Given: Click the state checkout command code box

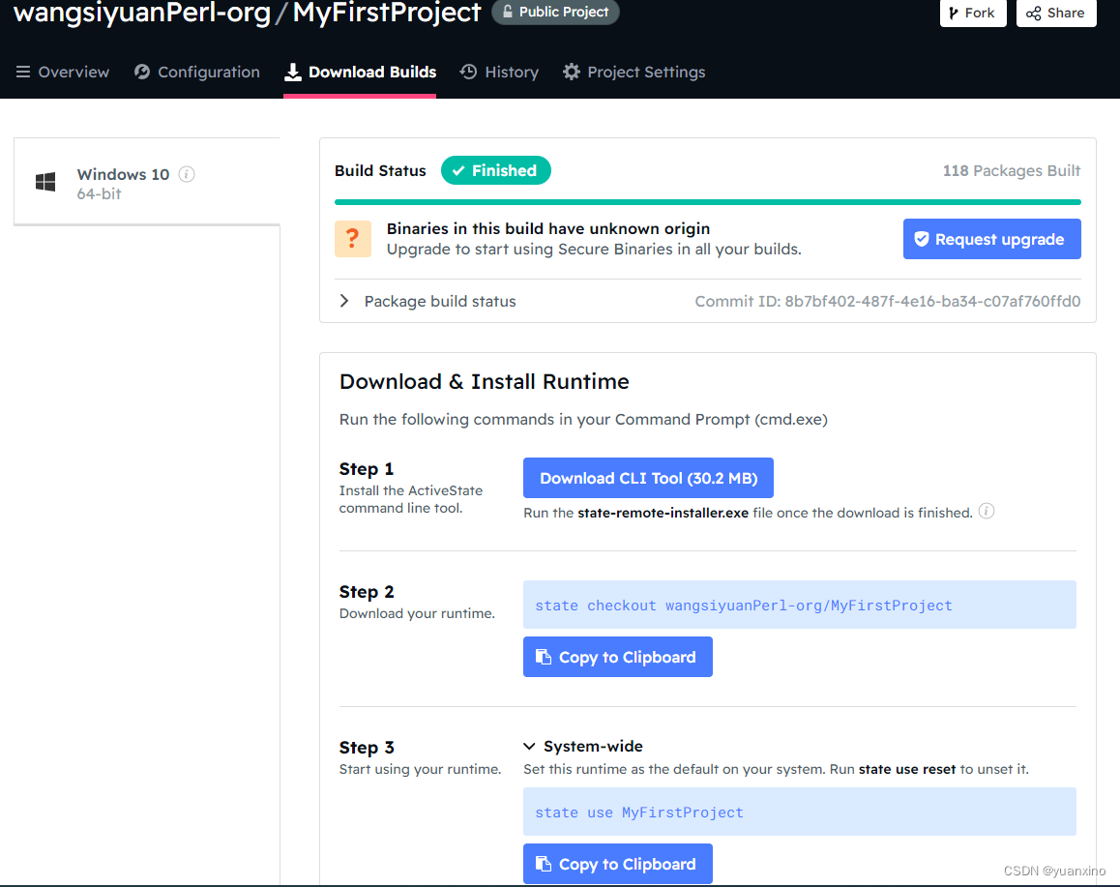Looking at the screenshot, I should tap(799, 605).
